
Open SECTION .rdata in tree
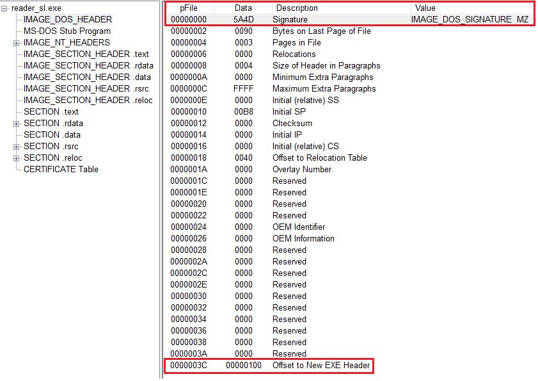pos(53,124)
